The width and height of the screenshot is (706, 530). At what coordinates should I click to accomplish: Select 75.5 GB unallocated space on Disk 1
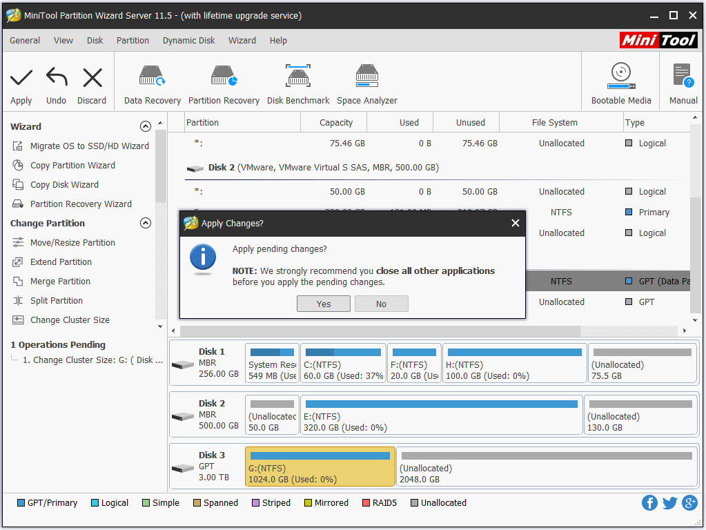tap(642, 363)
